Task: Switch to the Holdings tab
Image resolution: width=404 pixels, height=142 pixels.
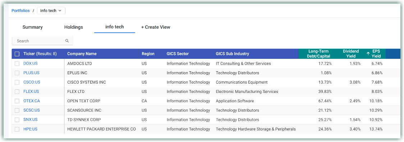Action: [74, 27]
